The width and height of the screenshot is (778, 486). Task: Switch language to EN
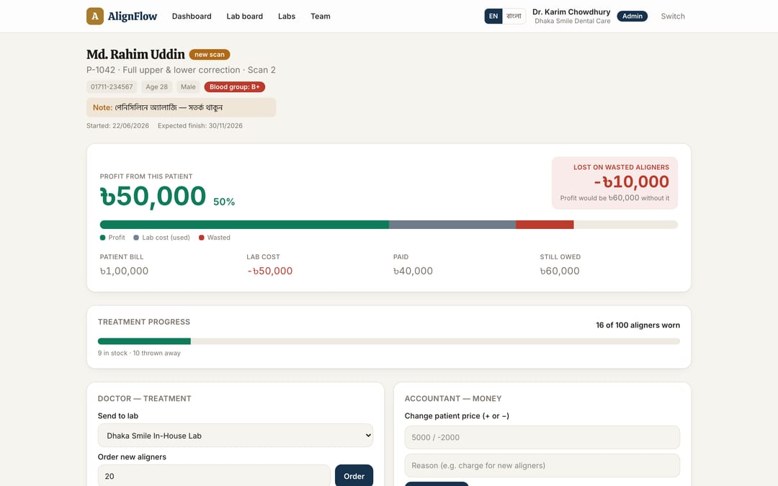tap(493, 16)
